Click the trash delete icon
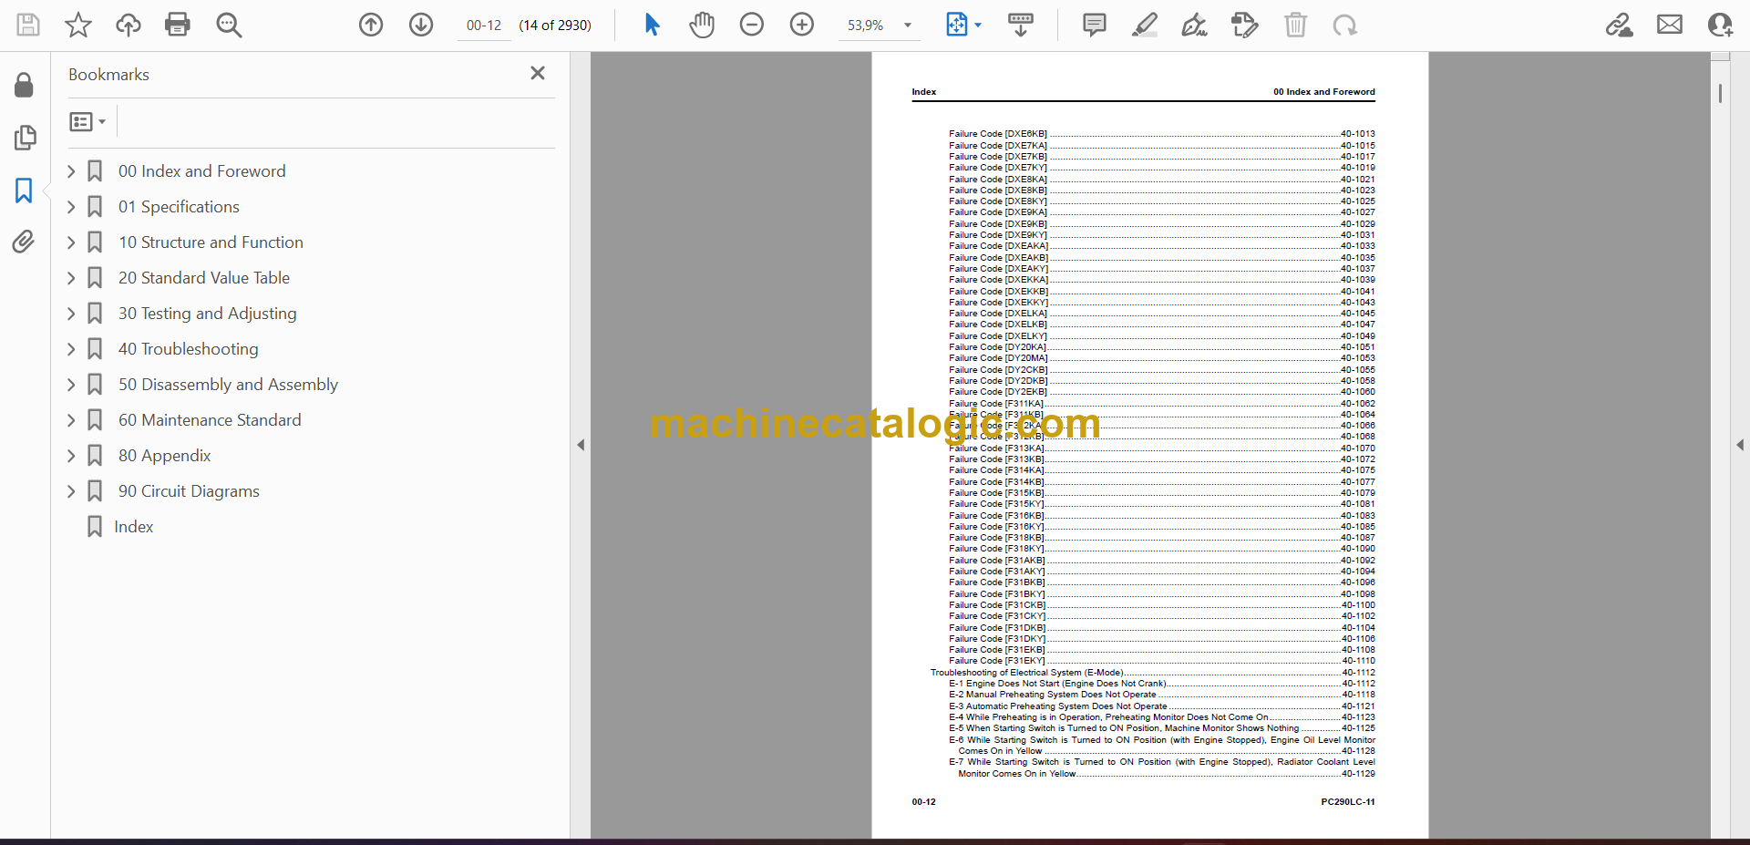 (1295, 25)
